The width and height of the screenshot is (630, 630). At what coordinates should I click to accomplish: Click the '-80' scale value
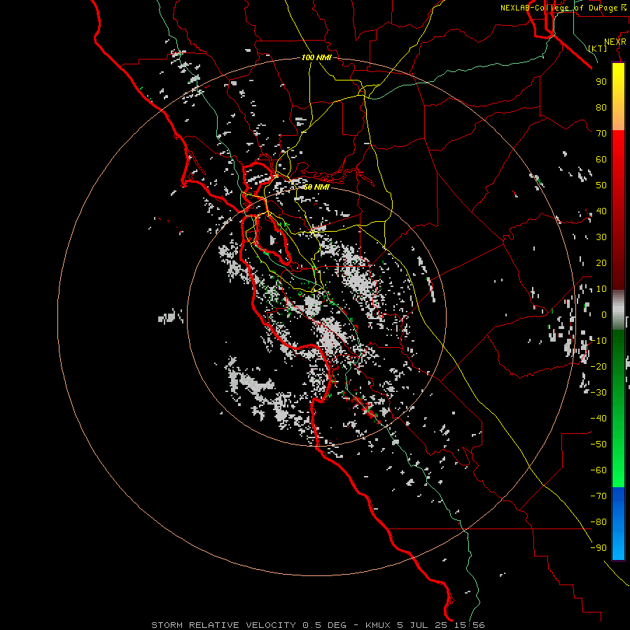click(598, 522)
